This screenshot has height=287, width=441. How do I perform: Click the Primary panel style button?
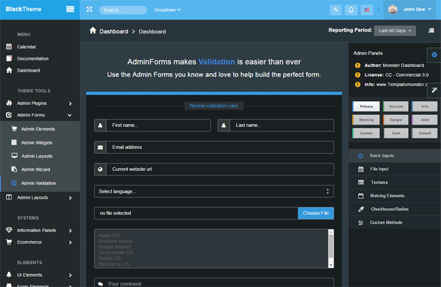[366, 106]
